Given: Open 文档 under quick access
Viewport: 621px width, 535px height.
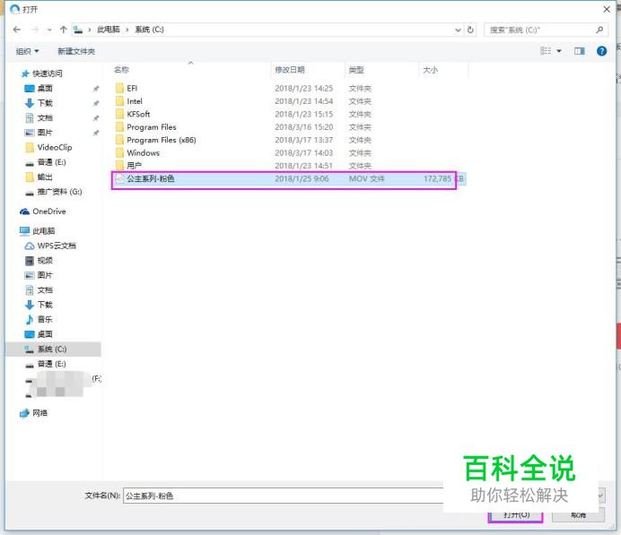Looking at the screenshot, I should (x=45, y=117).
